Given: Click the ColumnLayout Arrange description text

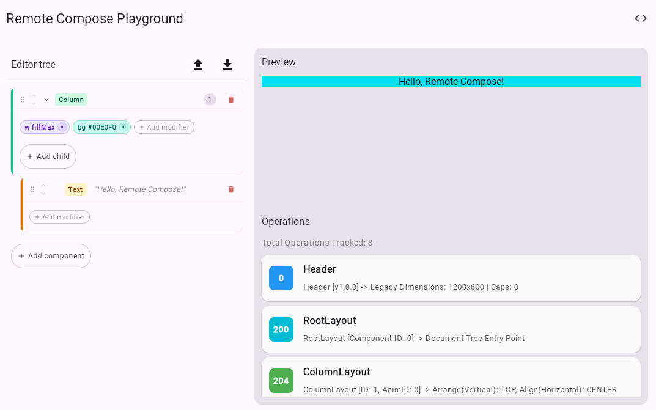Looking at the screenshot, I should [x=460, y=389].
